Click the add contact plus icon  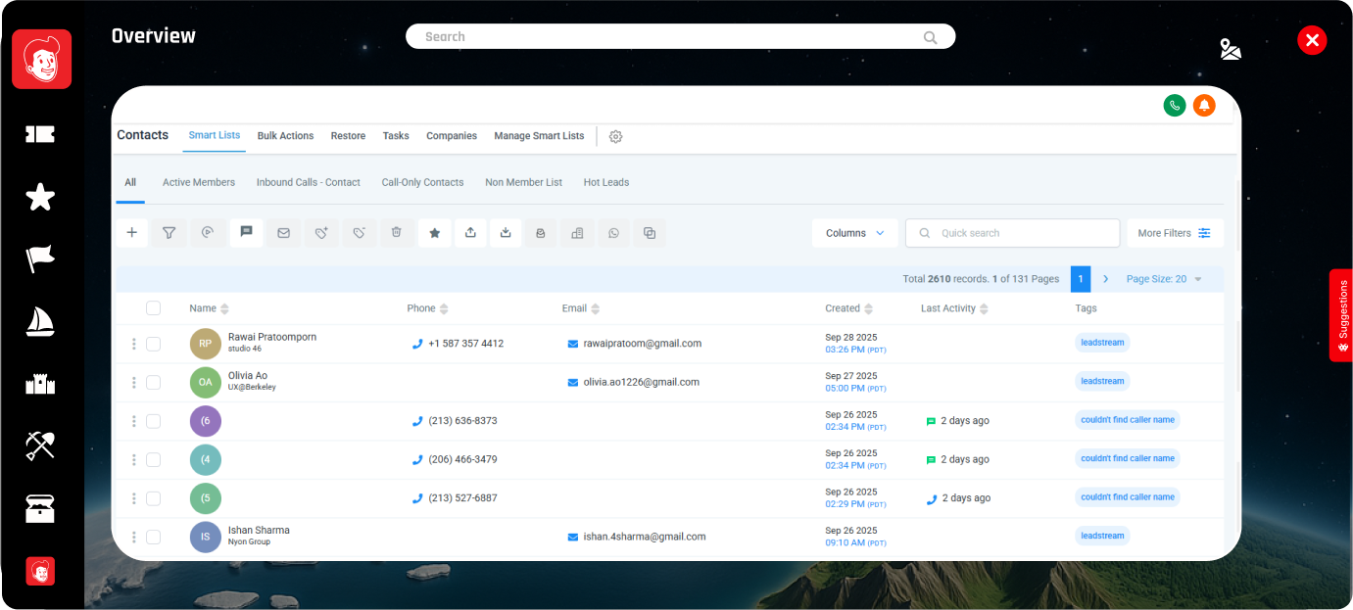point(132,233)
